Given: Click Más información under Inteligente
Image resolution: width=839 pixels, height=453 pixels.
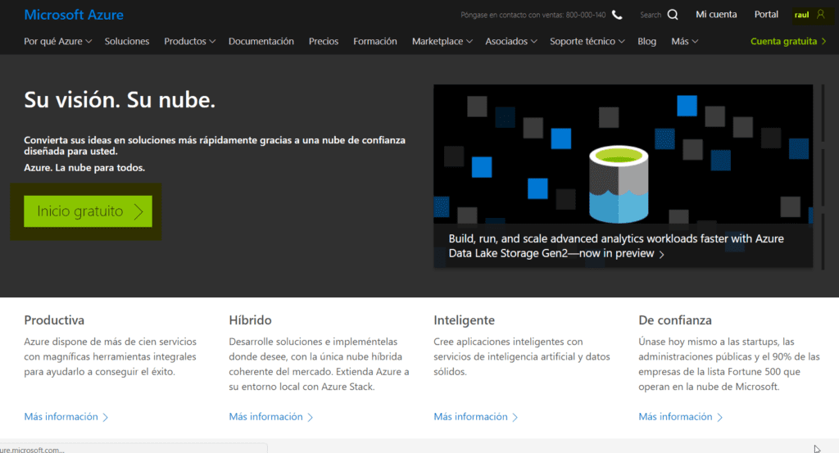Looking at the screenshot, I should pos(476,417).
